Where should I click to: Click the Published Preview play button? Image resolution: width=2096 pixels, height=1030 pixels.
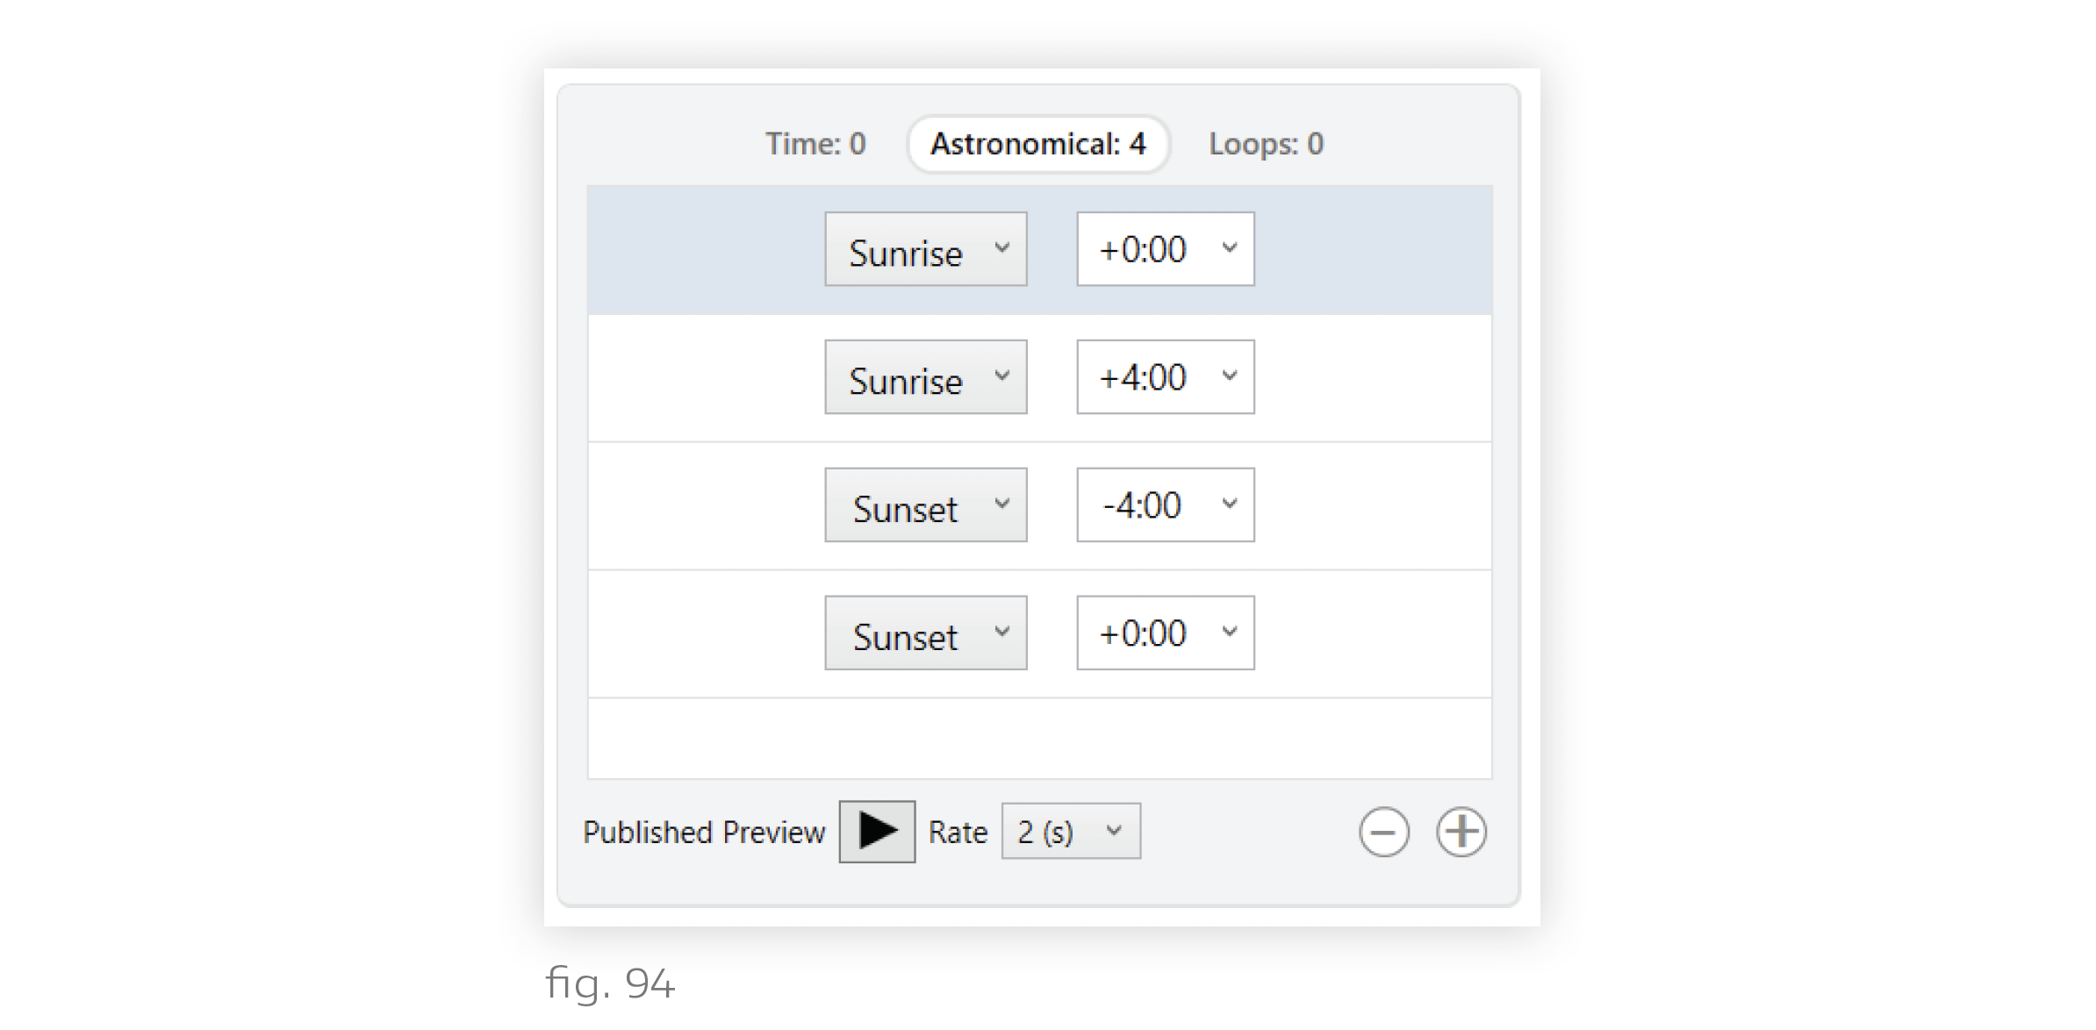876,831
